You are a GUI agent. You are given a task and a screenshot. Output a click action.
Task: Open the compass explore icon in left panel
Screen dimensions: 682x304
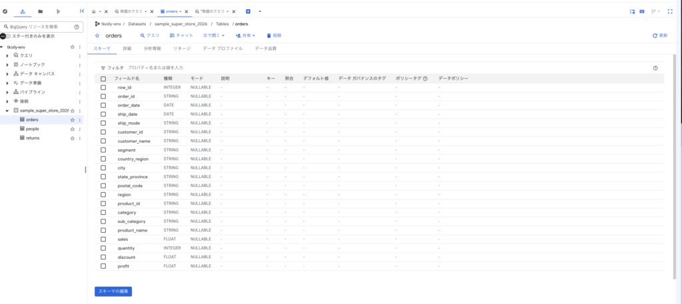pyautogui.click(x=5, y=11)
